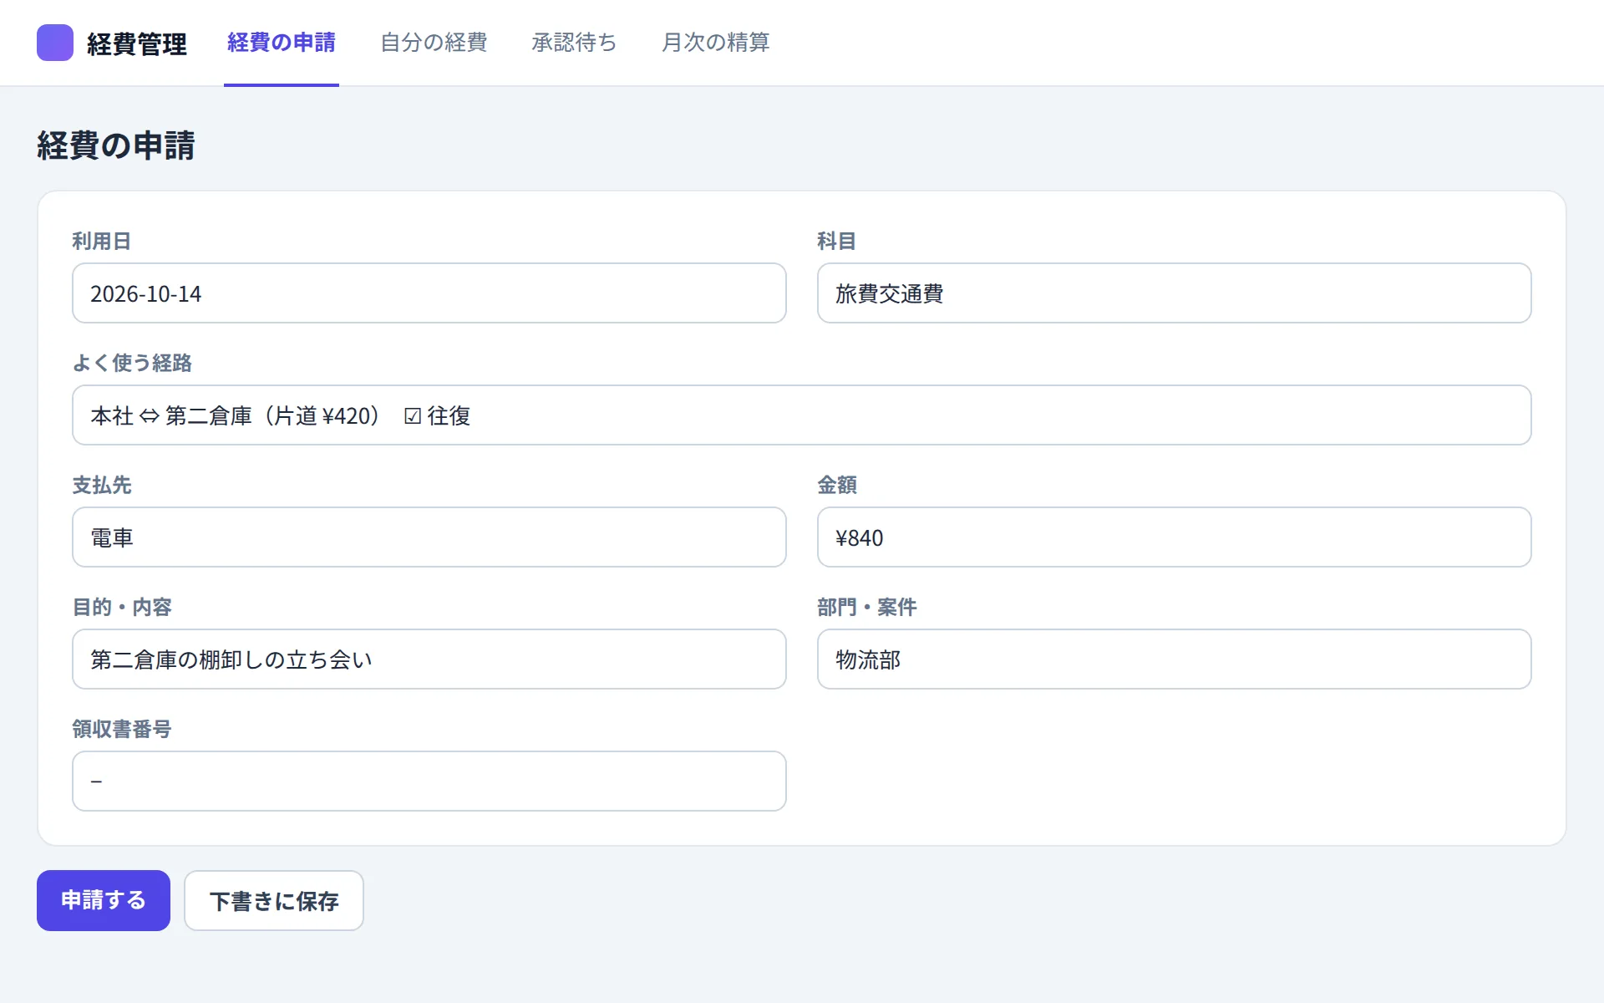Toggle the 往復 checkbox
The width and height of the screenshot is (1604, 1003).
[413, 416]
